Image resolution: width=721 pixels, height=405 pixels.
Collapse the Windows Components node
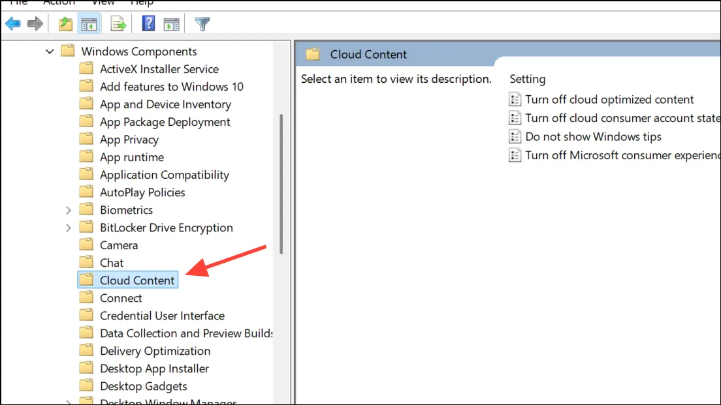(x=50, y=52)
